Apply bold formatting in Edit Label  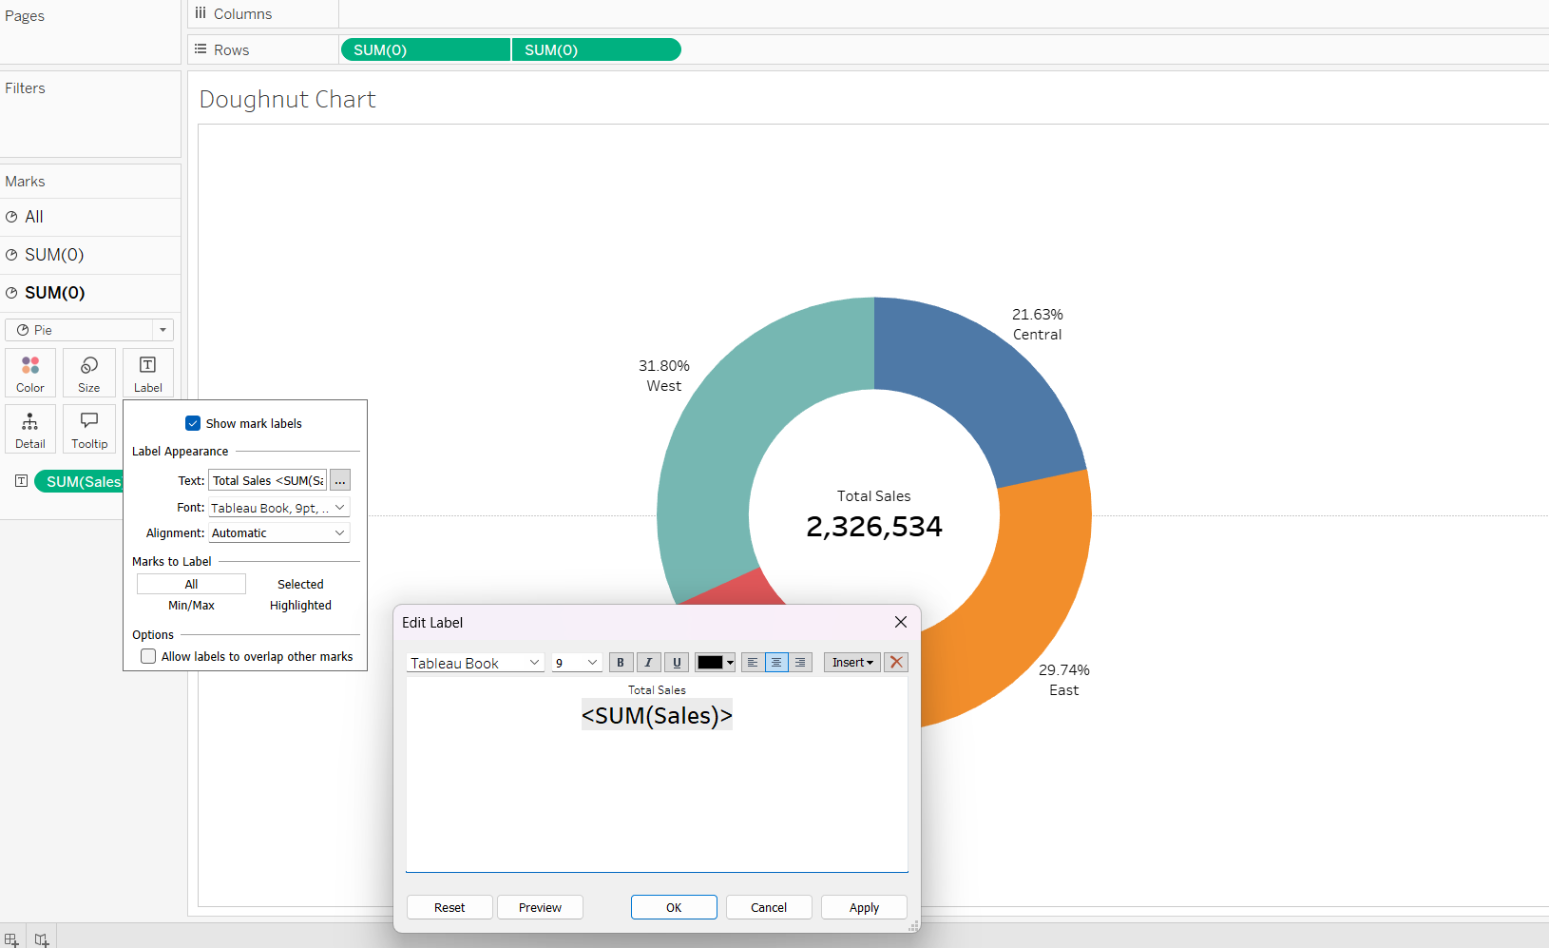click(621, 663)
